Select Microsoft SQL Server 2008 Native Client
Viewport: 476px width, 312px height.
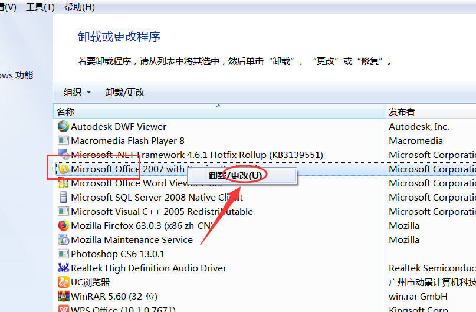[157, 197]
